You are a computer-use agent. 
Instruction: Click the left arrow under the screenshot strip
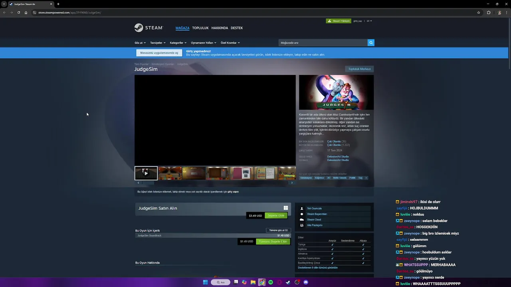138,183
